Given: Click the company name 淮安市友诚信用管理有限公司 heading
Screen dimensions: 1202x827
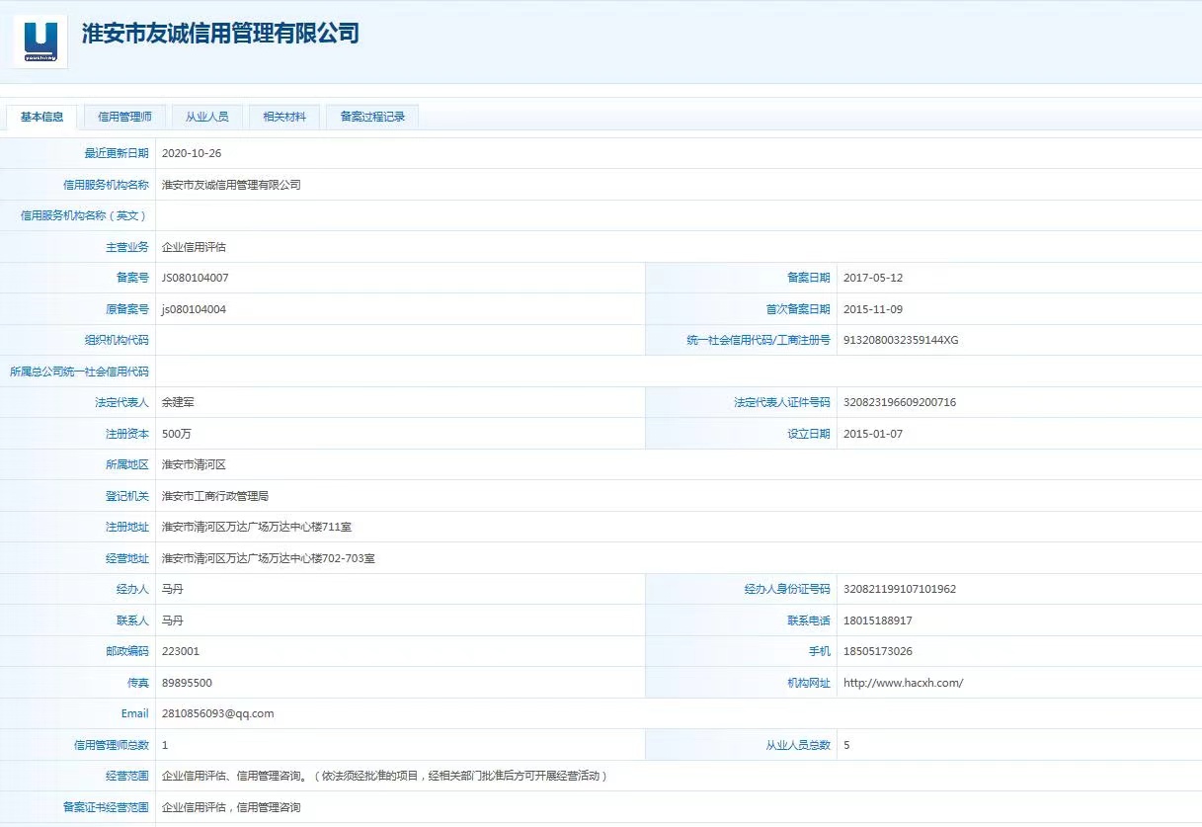Looking at the screenshot, I should 218,35.
